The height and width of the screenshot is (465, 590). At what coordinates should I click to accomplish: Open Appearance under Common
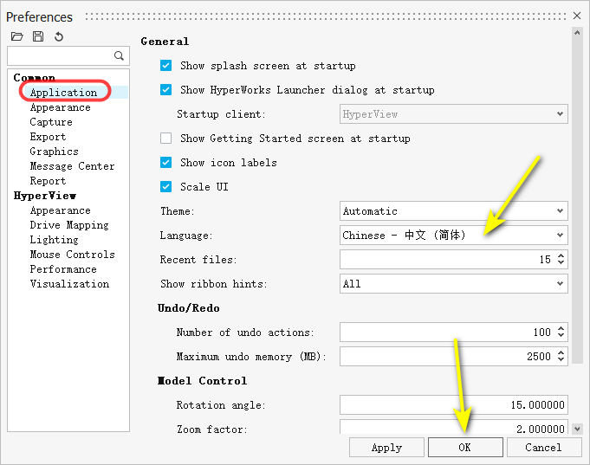coord(60,107)
